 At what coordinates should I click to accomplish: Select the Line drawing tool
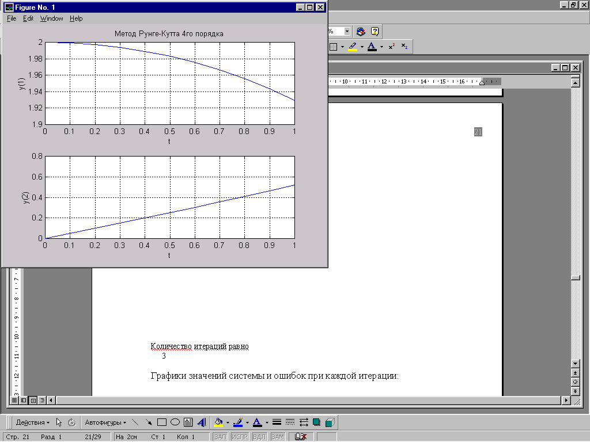coord(135,422)
